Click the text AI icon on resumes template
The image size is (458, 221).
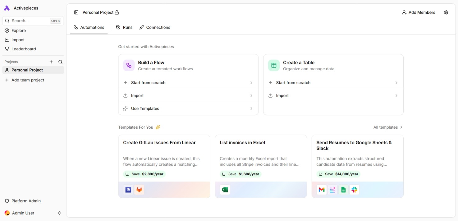pyautogui.click(x=332, y=190)
